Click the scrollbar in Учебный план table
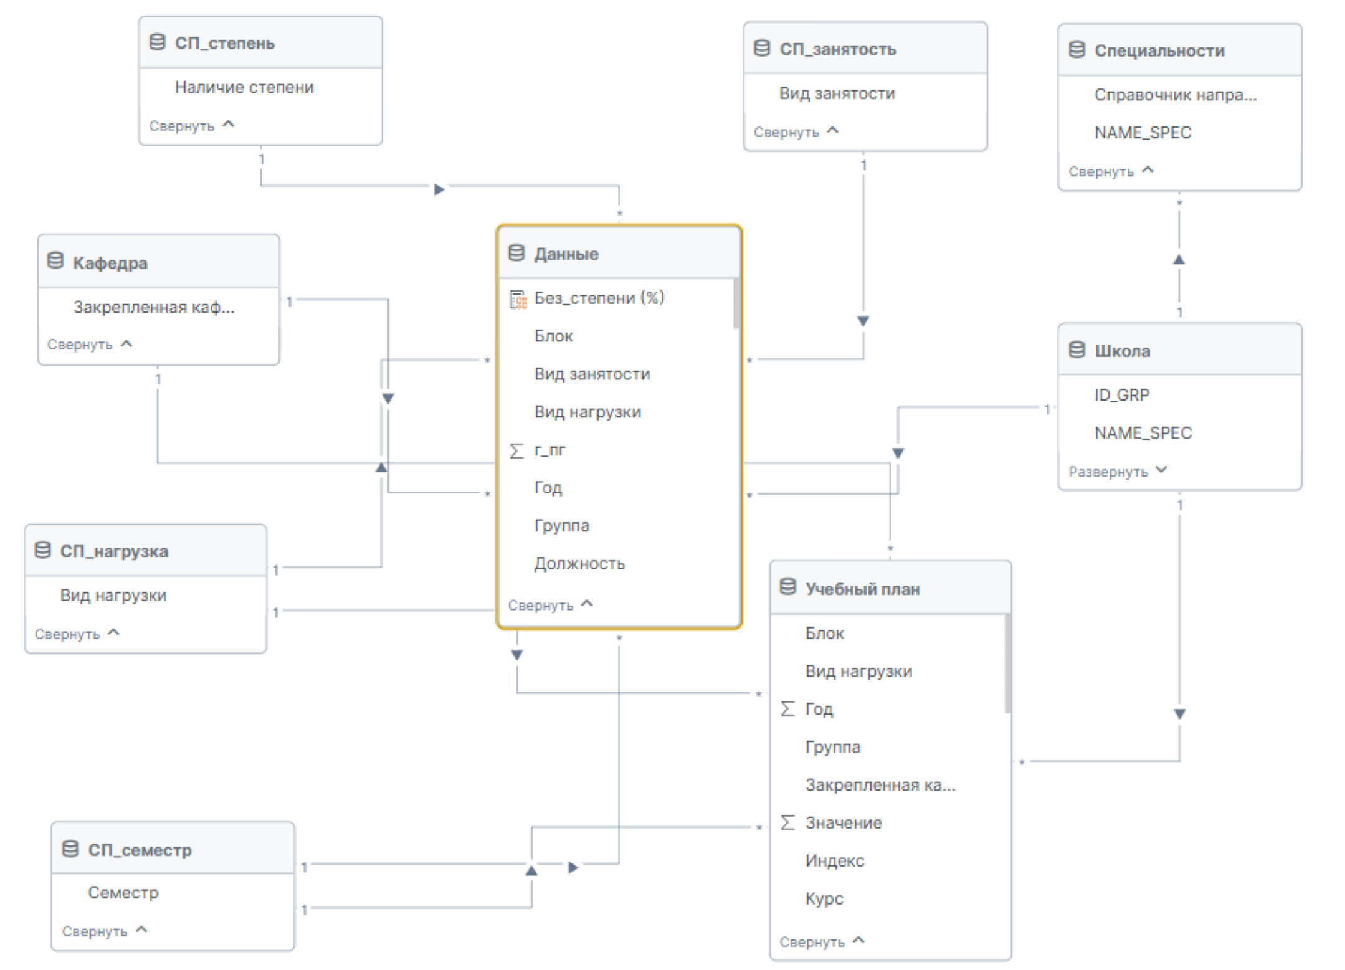Image resolution: width=1345 pixels, height=970 pixels. (x=1007, y=664)
